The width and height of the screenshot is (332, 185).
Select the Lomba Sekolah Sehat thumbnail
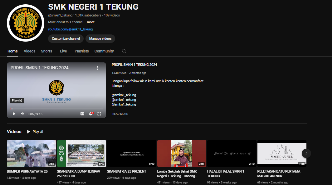tap(182, 153)
